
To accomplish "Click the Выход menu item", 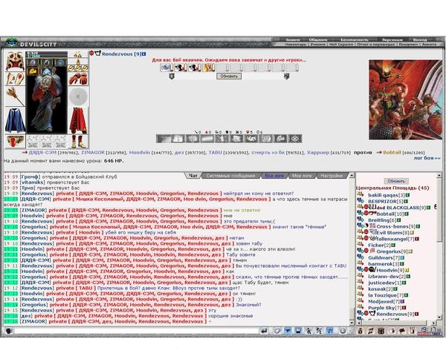I will [x=420, y=40].
